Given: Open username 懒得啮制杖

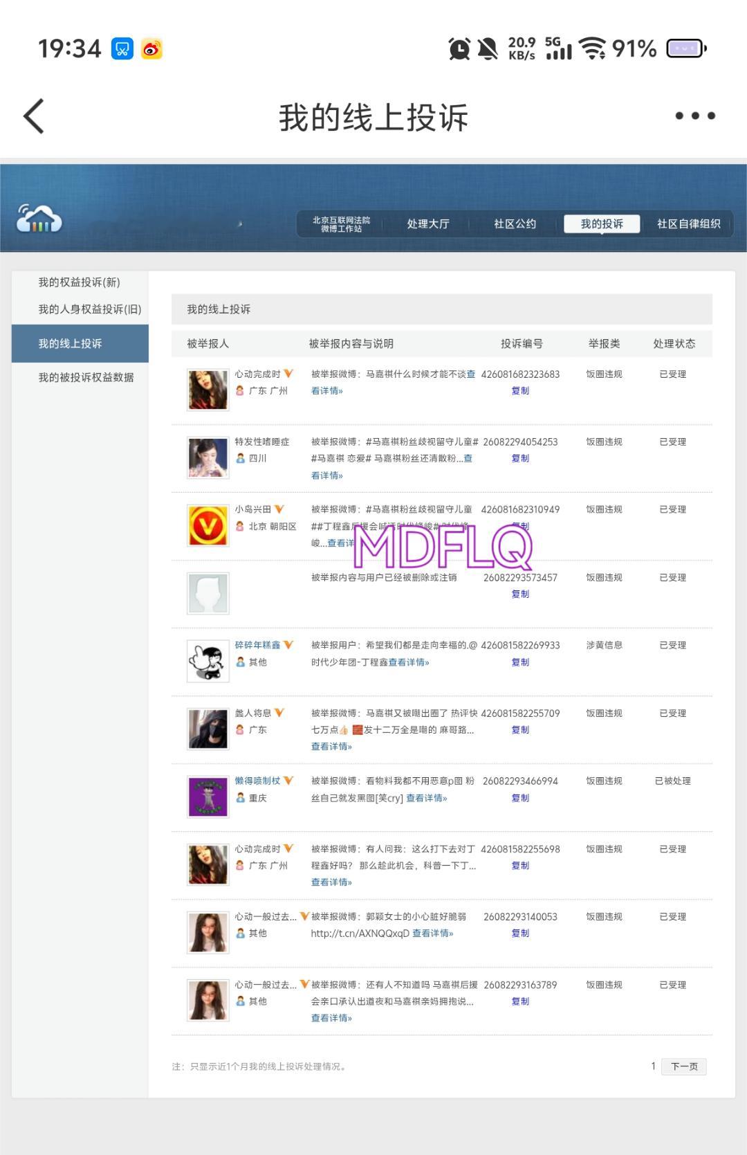Looking at the screenshot, I should coord(257,781).
